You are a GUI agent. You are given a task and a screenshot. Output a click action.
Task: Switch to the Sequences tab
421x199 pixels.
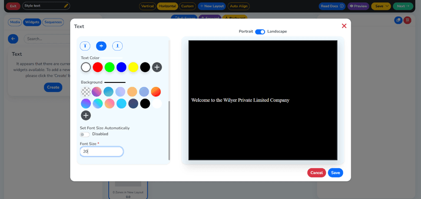click(x=53, y=22)
